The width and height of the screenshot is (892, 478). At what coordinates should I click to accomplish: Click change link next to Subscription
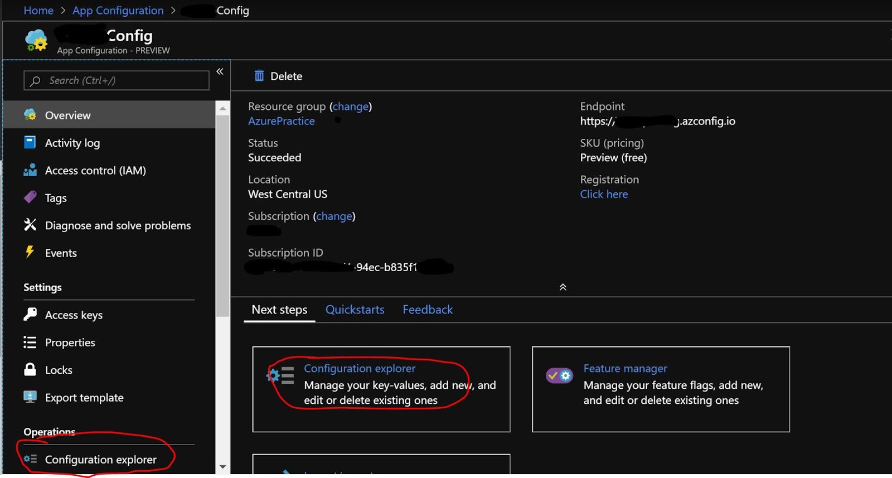coord(334,216)
